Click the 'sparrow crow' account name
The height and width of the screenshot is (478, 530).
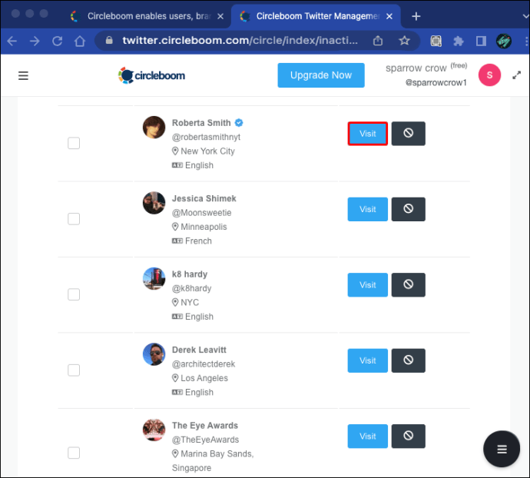416,68
